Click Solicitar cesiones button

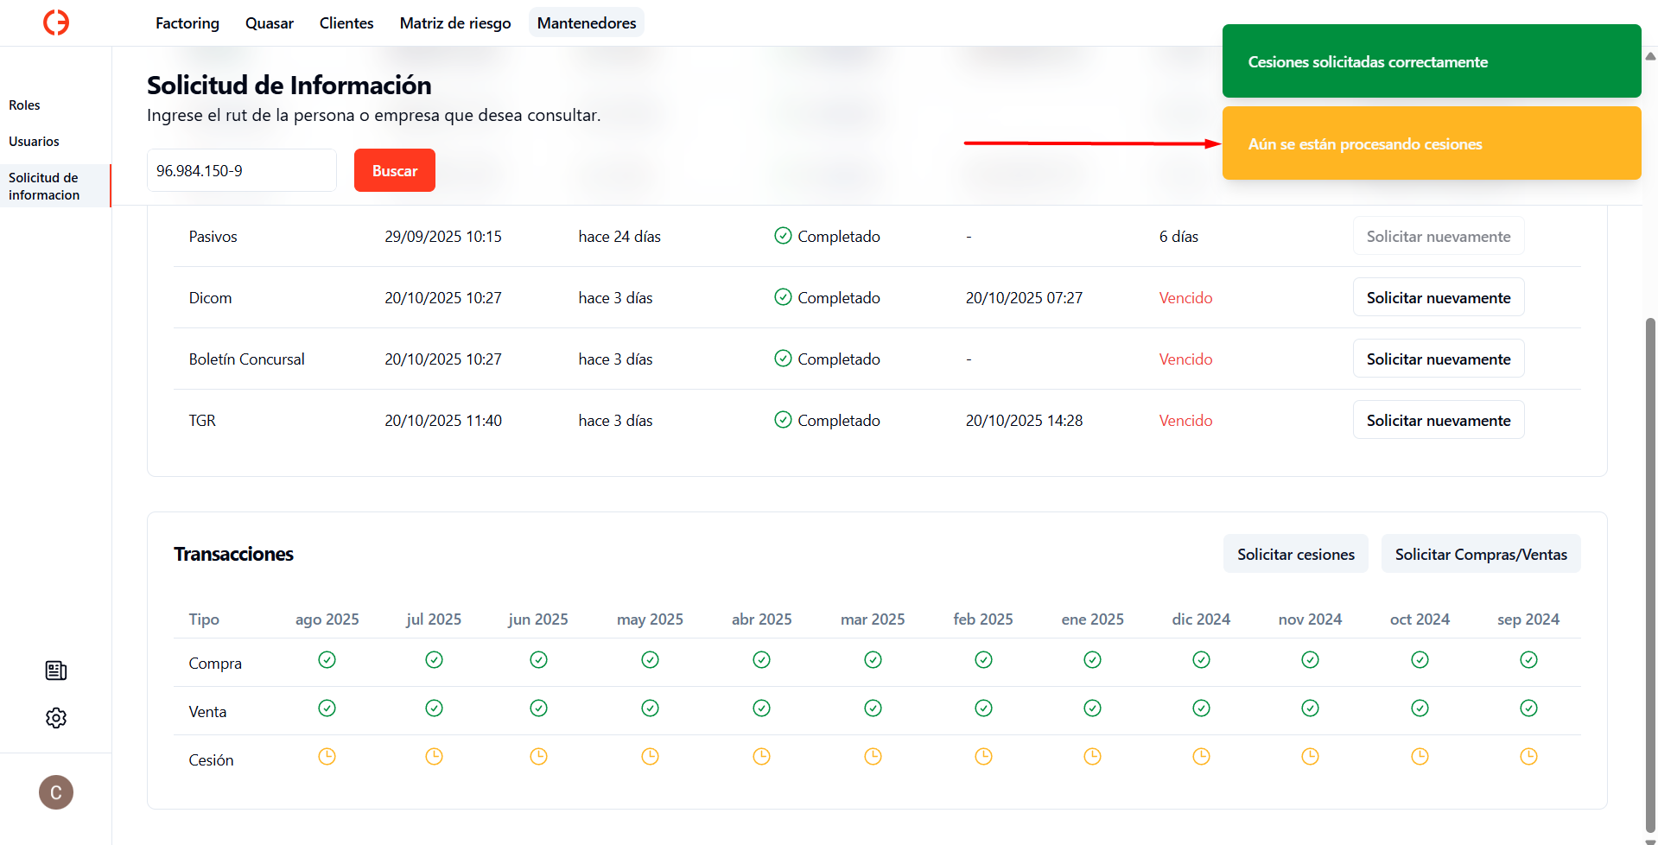click(x=1295, y=555)
